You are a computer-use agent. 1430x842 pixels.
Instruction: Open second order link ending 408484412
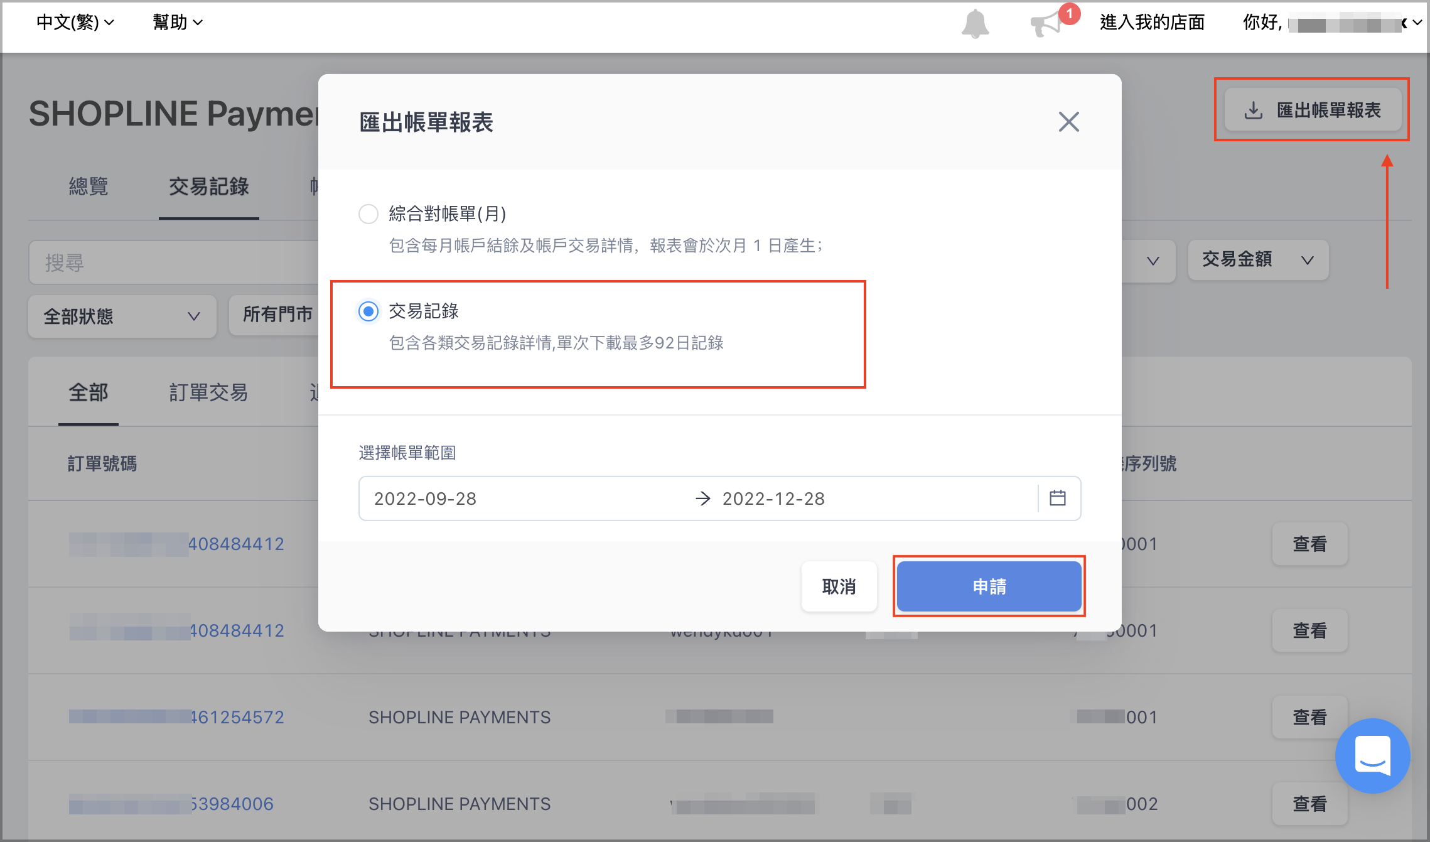[176, 630]
